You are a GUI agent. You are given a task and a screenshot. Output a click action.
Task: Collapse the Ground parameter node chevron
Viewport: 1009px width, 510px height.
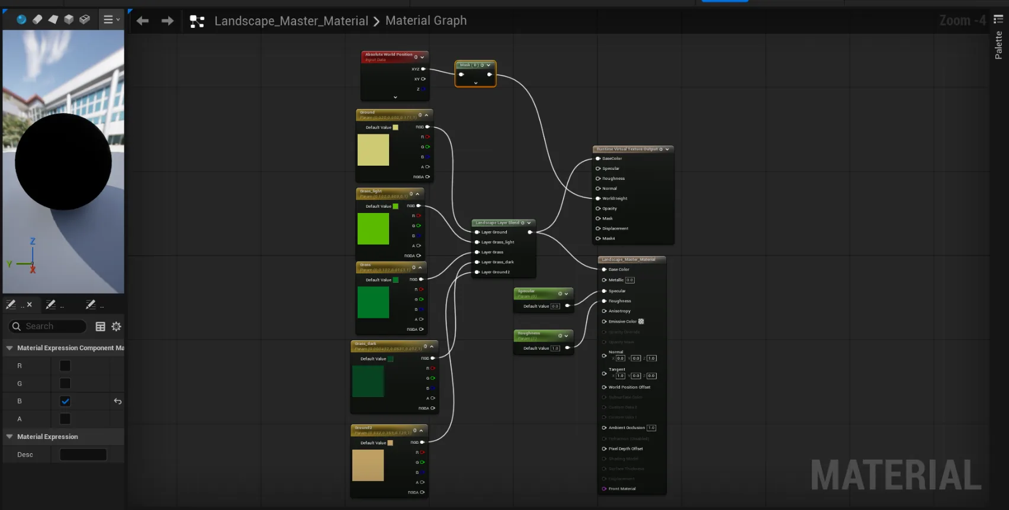pos(426,115)
